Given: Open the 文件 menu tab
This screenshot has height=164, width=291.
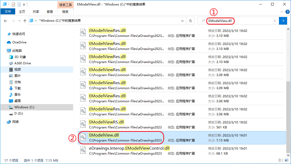Looking at the screenshot, I should (8, 12).
